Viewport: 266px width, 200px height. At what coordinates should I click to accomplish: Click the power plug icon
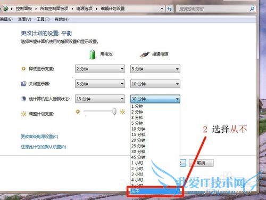click(x=145, y=54)
